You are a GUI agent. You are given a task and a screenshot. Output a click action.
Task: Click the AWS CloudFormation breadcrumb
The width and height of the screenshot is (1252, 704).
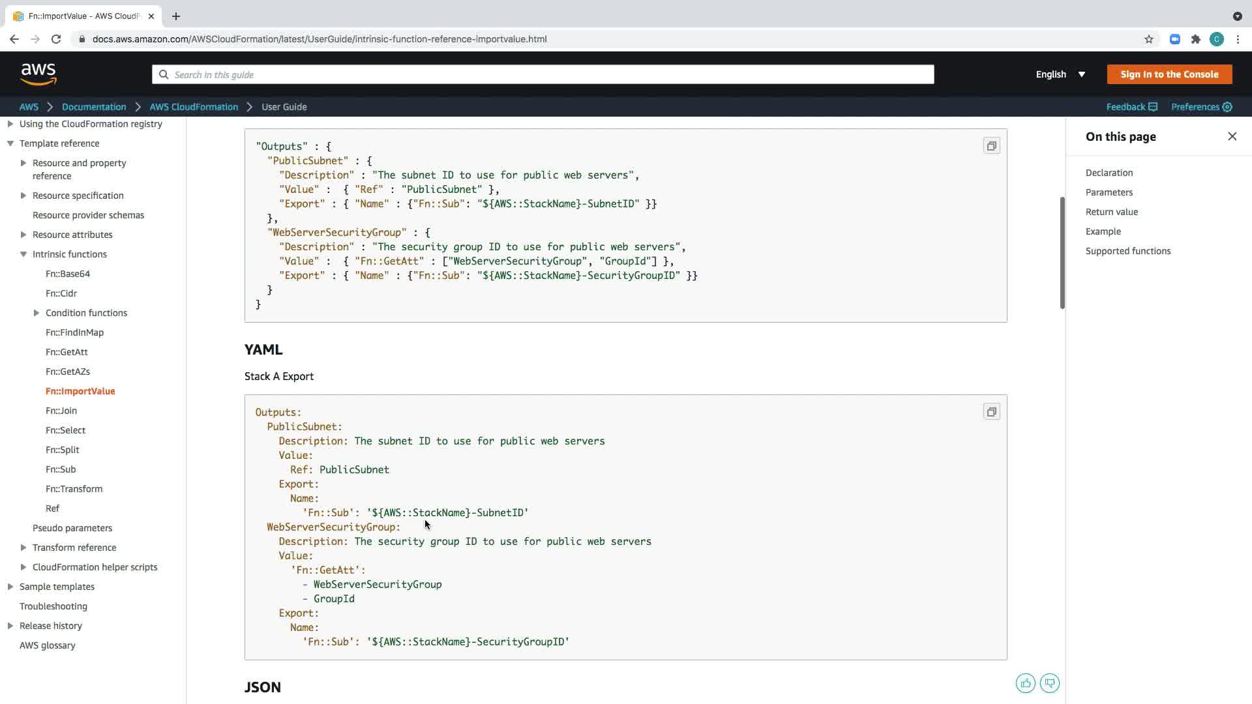[194, 107]
